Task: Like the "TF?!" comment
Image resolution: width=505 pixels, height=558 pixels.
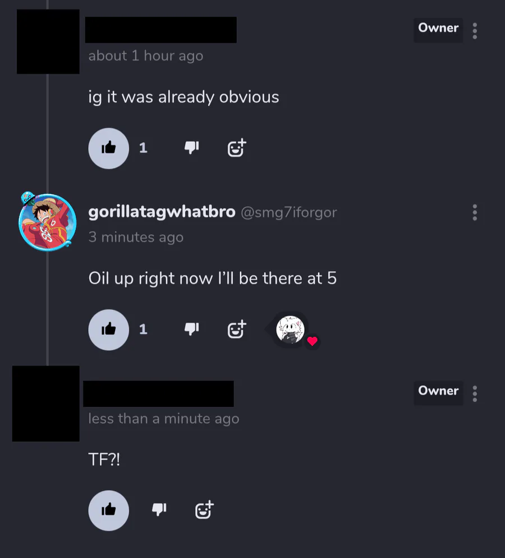Action: click(x=108, y=511)
